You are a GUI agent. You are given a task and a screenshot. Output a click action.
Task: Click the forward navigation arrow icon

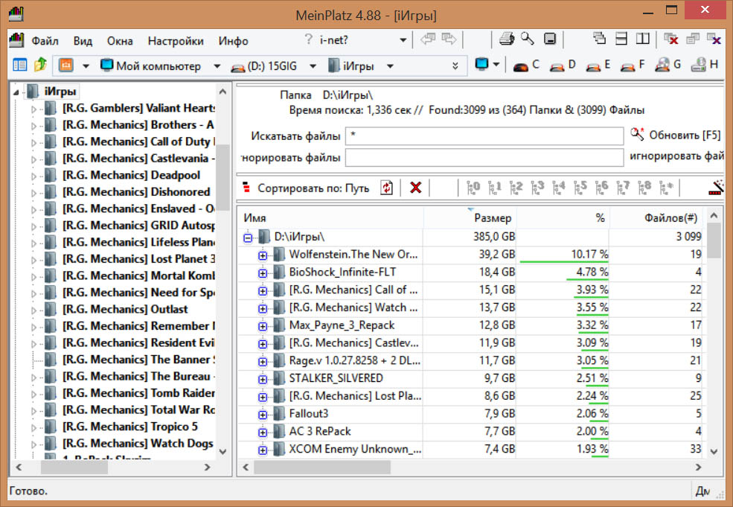pyautogui.click(x=449, y=39)
